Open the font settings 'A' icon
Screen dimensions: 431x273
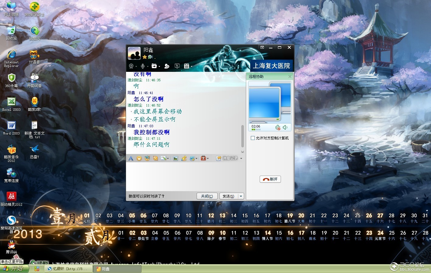pyautogui.click(x=131, y=158)
